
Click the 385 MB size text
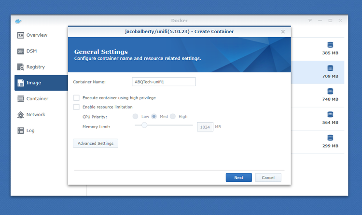click(x=330, y=53)
